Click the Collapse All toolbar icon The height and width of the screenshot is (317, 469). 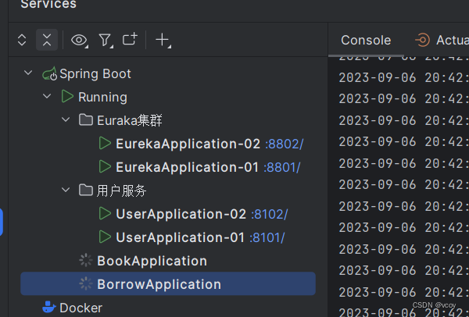tap(48, 40)
